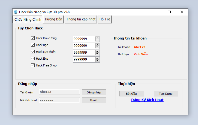Screen dimensions: 199x125
Task: Toggle the Hack Bạc checkbox
Action: [33, 45]
